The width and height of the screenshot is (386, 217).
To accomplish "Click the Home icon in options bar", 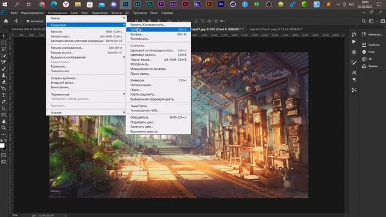I will (x=6, y=21).
